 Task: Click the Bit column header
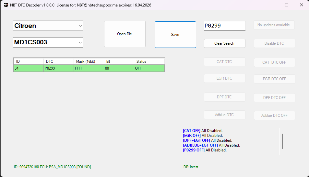pos(119,61)
